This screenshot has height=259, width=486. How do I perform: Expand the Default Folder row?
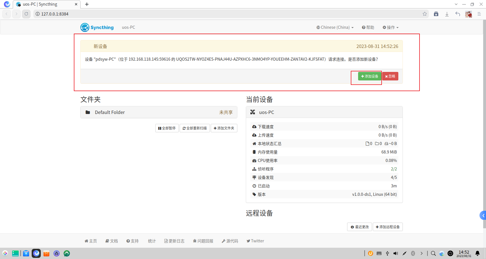(159, 112)
